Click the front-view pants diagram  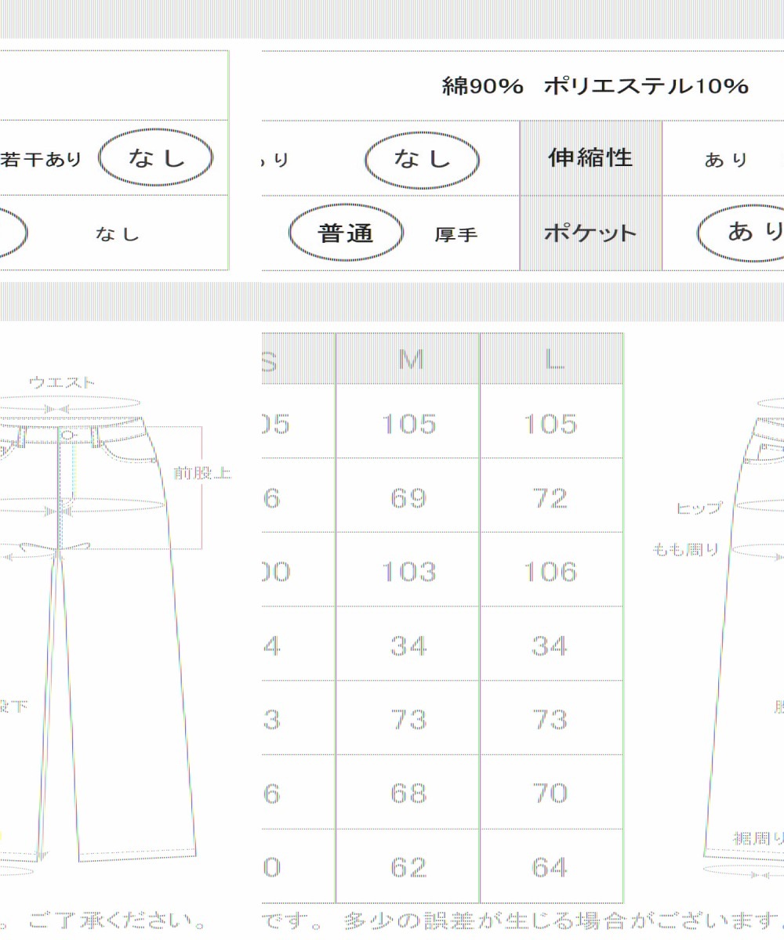point(102,627)
